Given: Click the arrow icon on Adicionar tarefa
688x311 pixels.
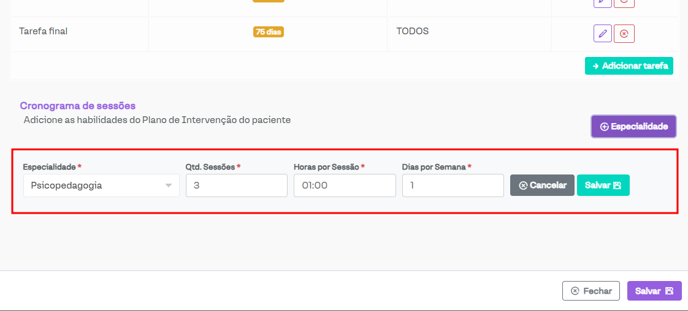Looking at the screenshot, I should tap(595, 66).
